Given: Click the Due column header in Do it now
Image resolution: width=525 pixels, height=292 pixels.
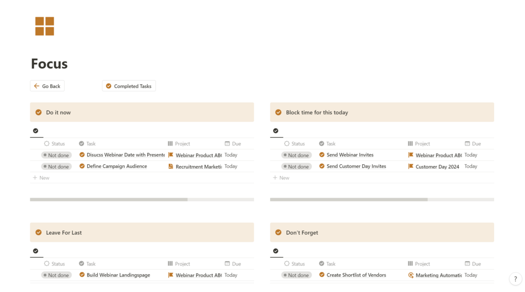Looking at the screenshot, I should [233, 143].
